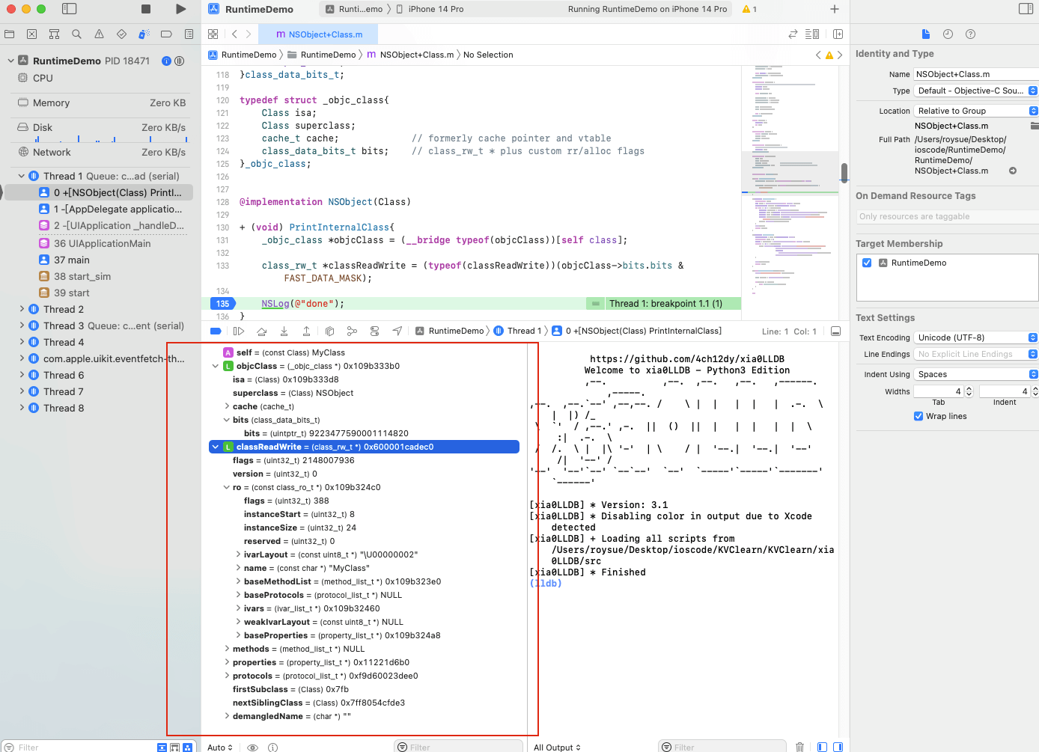Toggle the navigator sidebar visibility
Viewport: 1039px width, 752px height.
tap(69, 9)
